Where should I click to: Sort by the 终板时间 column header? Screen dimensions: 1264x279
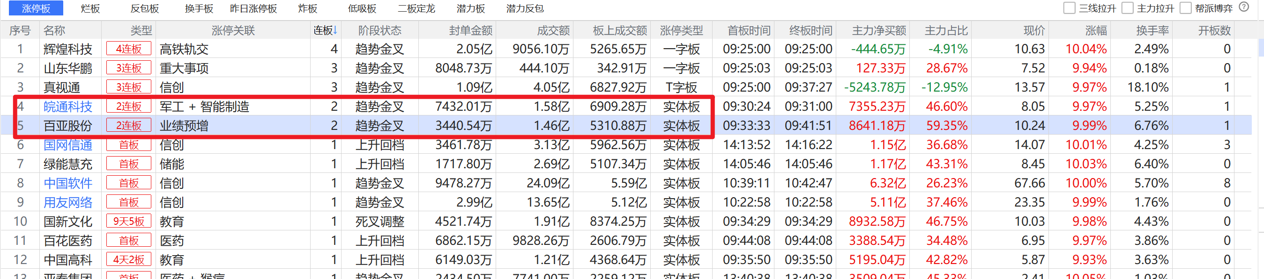click(x=810, y=30)
